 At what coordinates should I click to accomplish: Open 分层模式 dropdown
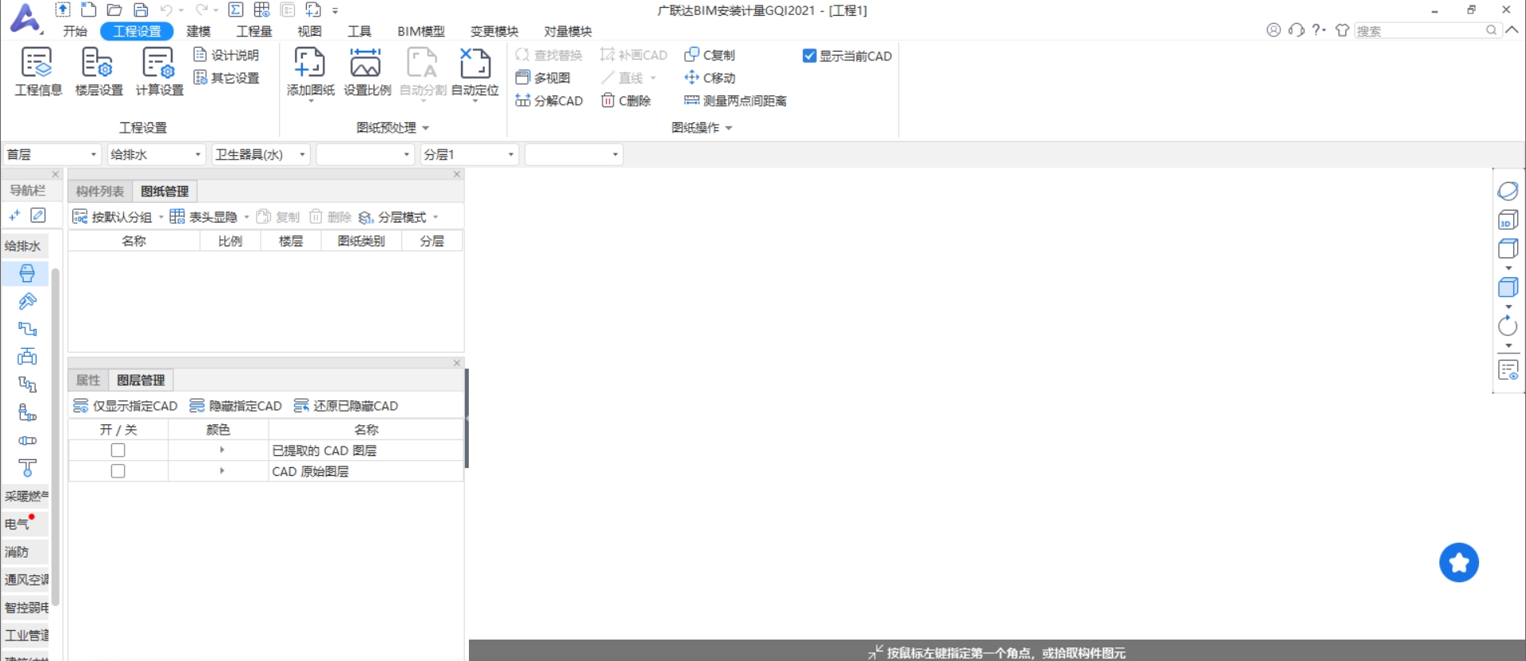[436, 217]
